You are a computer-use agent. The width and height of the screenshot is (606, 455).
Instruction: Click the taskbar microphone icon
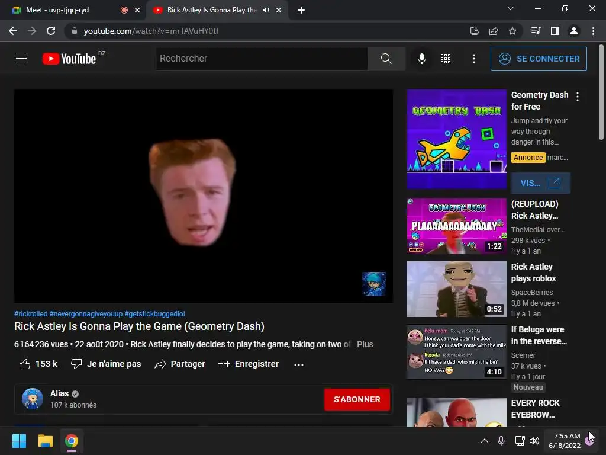pyautogui.click(x=501, y=441)
